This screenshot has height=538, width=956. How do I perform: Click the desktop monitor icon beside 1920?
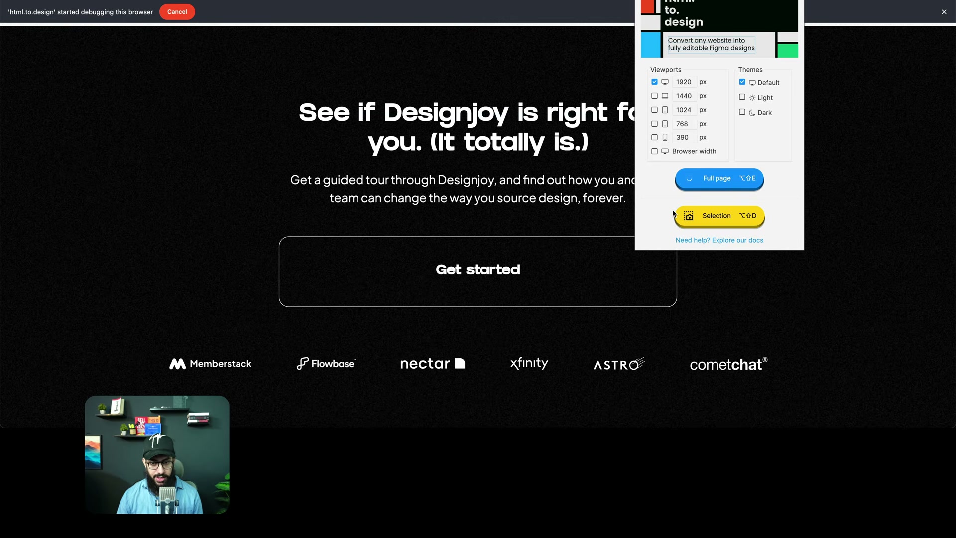click(x=665, y=82)
